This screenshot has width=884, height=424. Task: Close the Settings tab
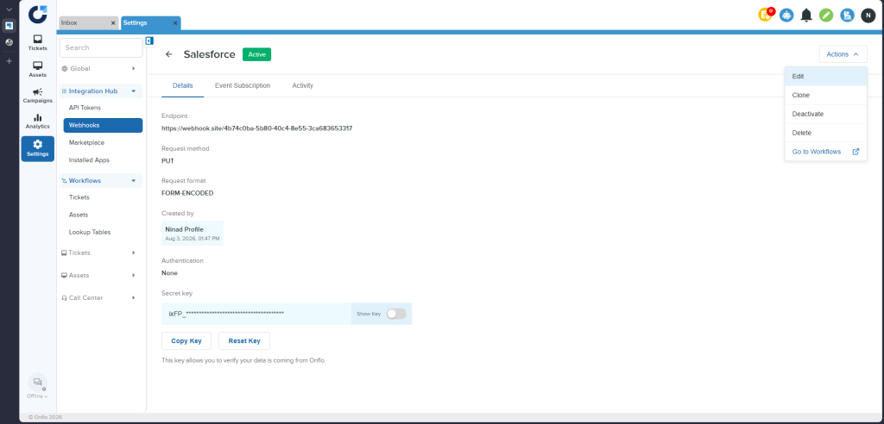[175, 23]
